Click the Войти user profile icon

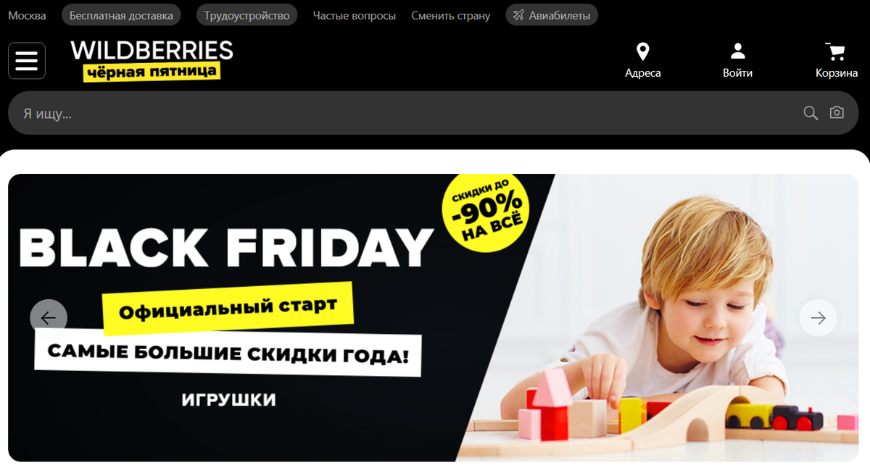pyautogui.click(x=737, y=51)
